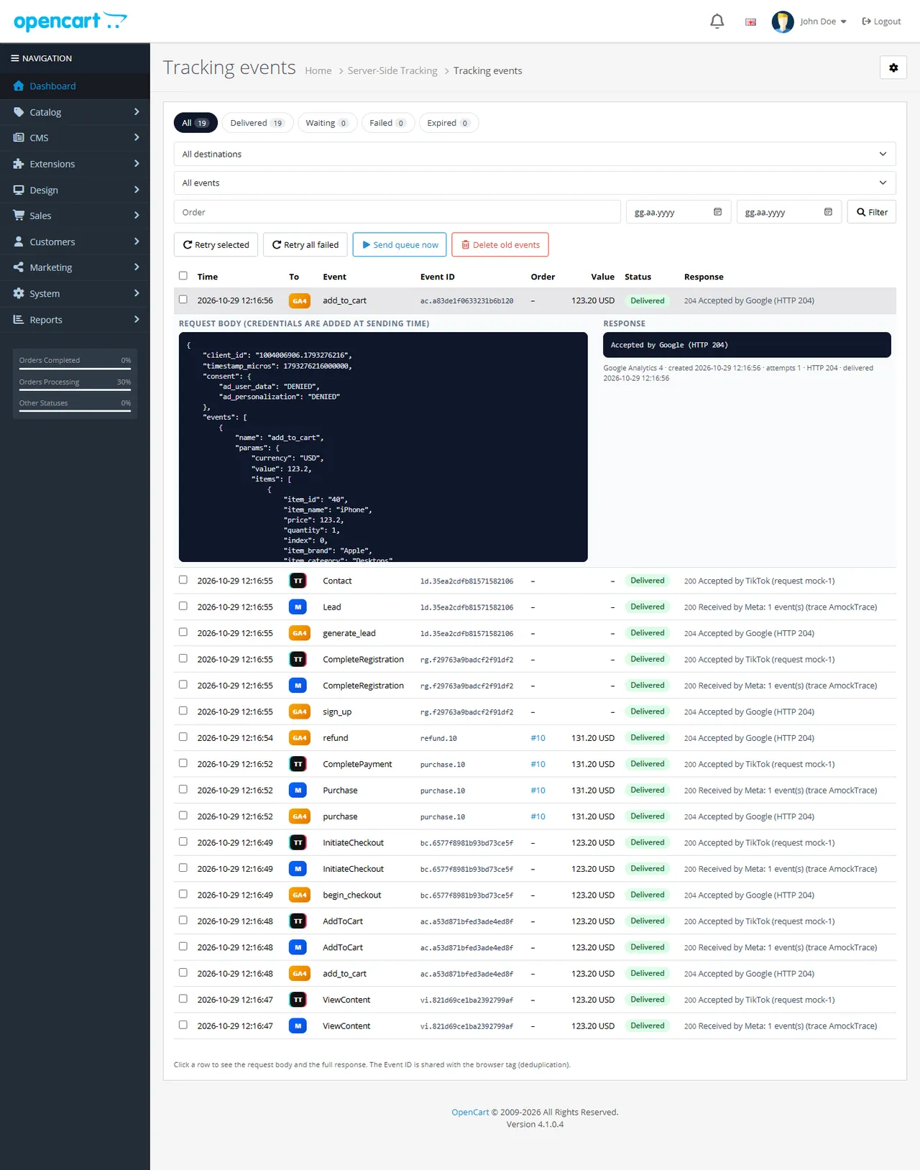The image size is (920, 1170).
Task: Switch to the Delivered filter tab
Action: click(x=257, y=123)
